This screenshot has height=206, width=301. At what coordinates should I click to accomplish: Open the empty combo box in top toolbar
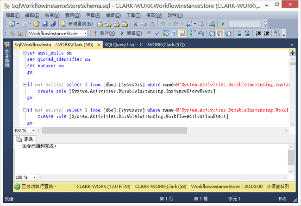tap(245, 24)
